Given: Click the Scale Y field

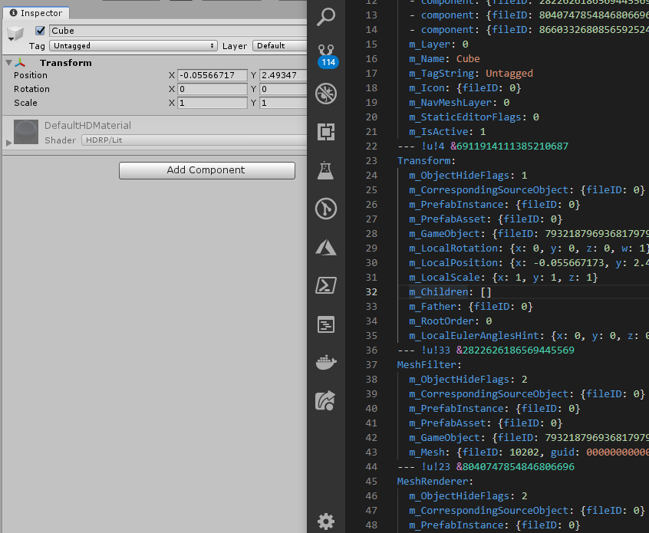Looking at the screenshot, I should (x=283, y=103).
